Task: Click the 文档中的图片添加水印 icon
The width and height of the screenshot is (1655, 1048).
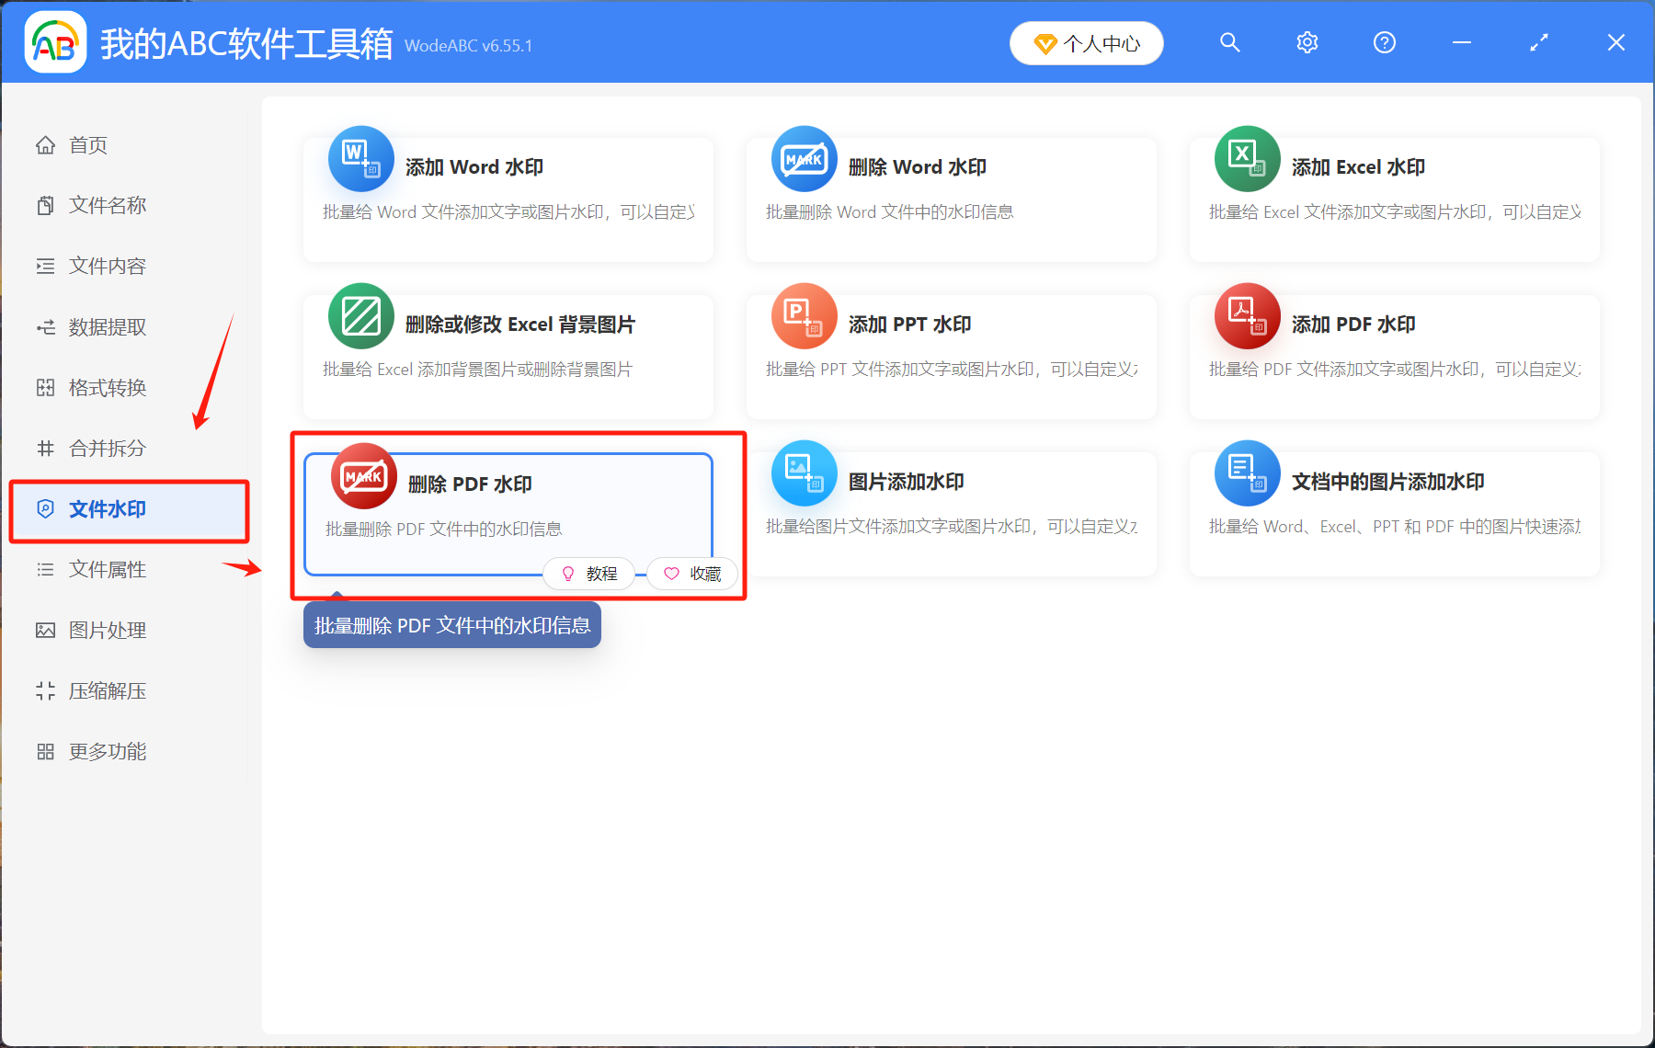Action: tap(1248, 473)
